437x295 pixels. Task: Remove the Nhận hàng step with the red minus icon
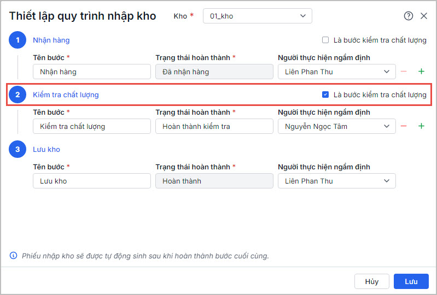[404, 72]
